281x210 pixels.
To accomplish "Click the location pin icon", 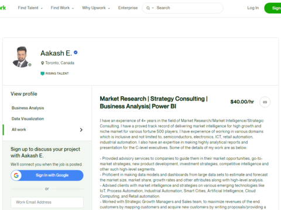I will (42, 63).
